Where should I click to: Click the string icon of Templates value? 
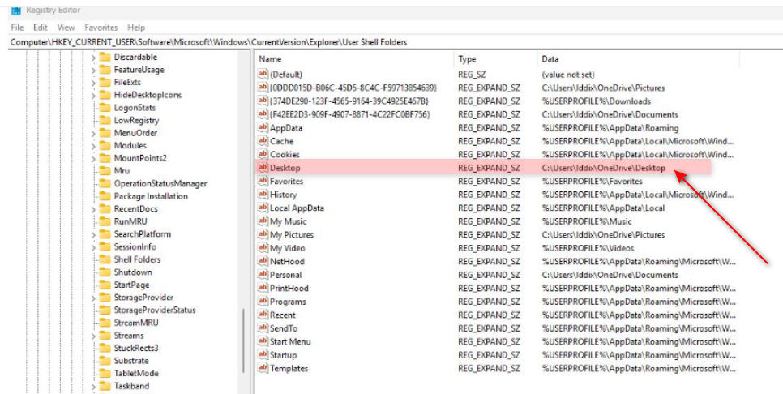pos(263,369)
